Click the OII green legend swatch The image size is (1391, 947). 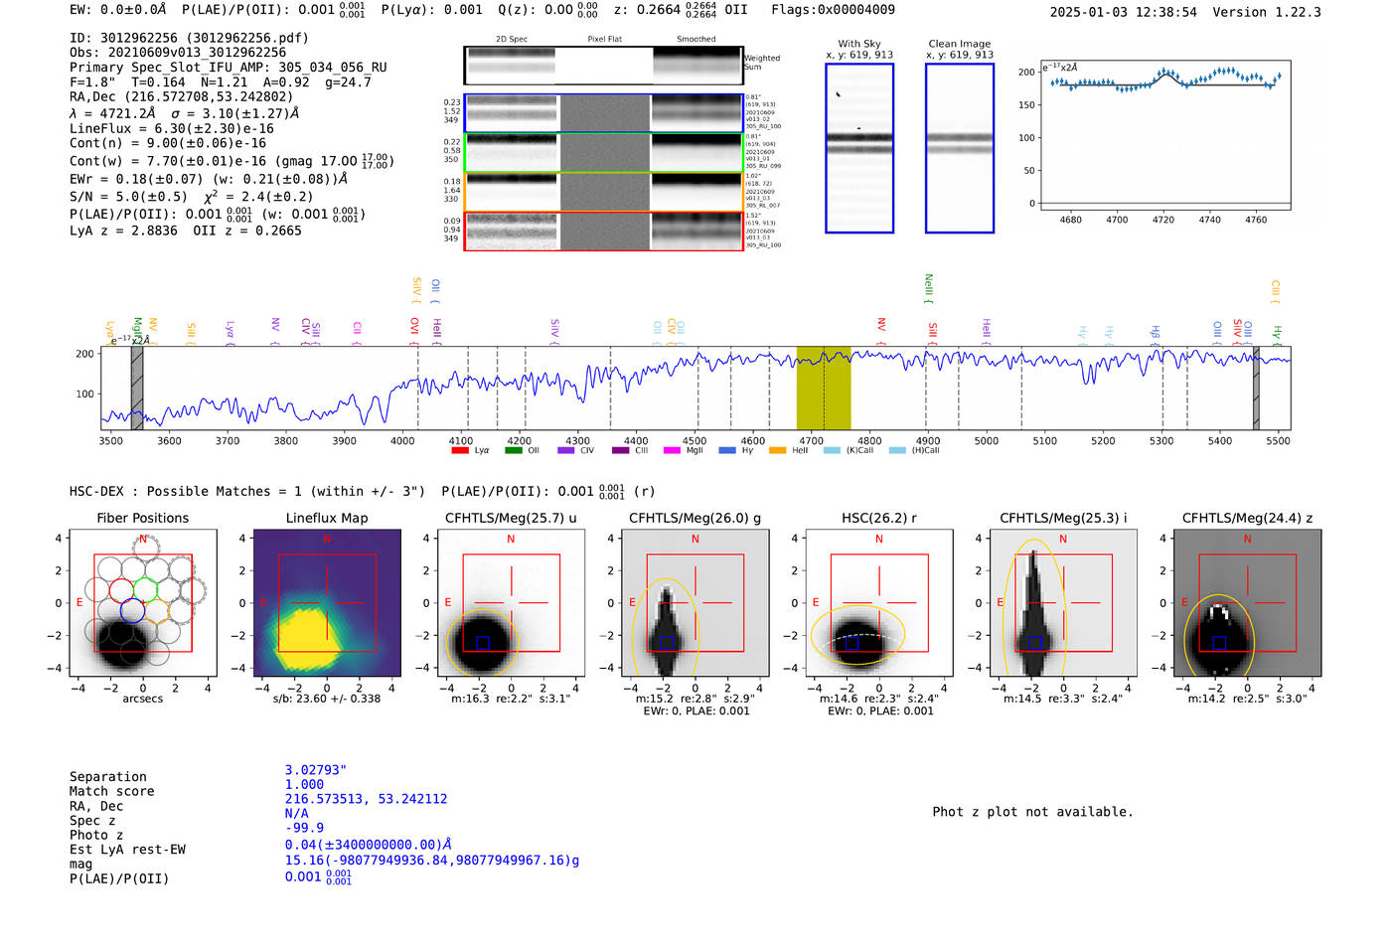(x=514, y=450)
